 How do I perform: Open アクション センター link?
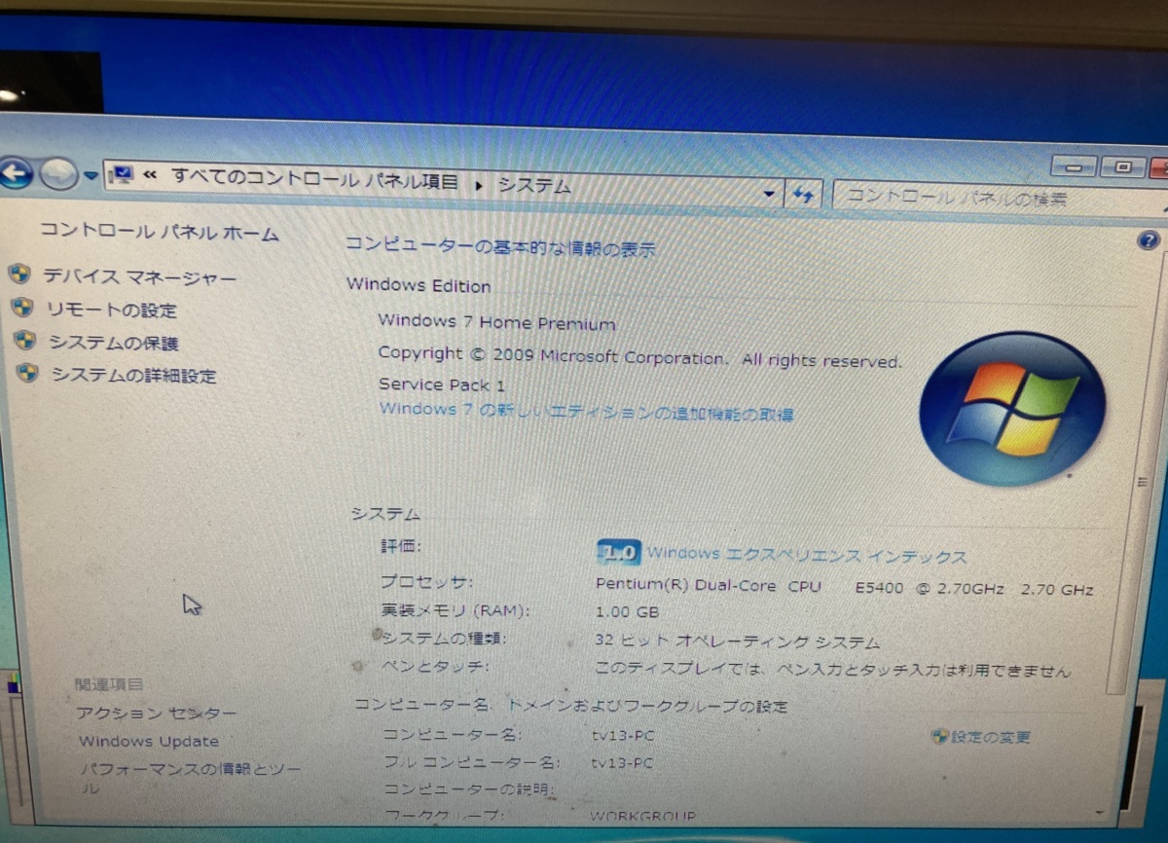[157, 714]
